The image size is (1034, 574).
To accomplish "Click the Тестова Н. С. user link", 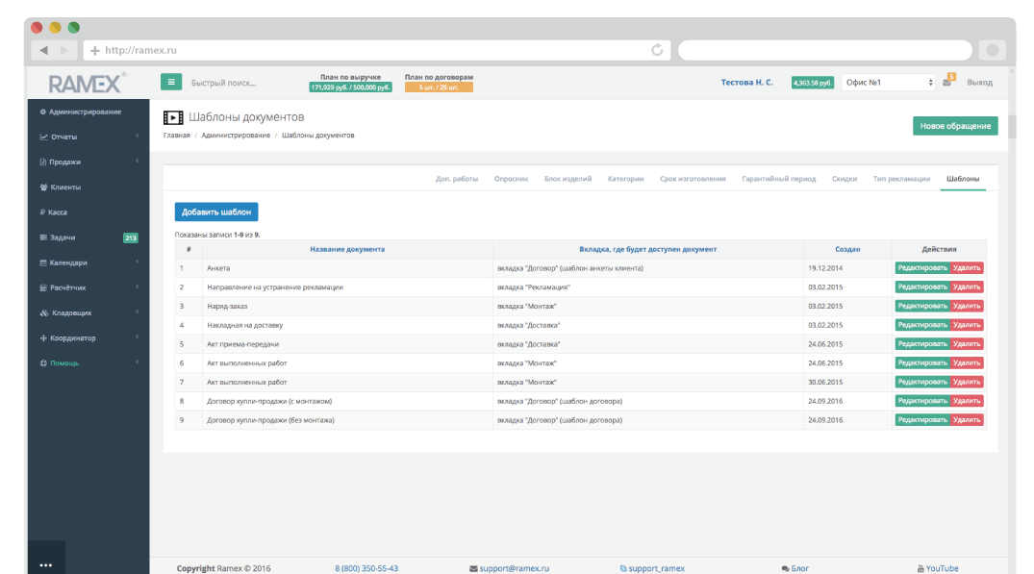I will point(746,83).
